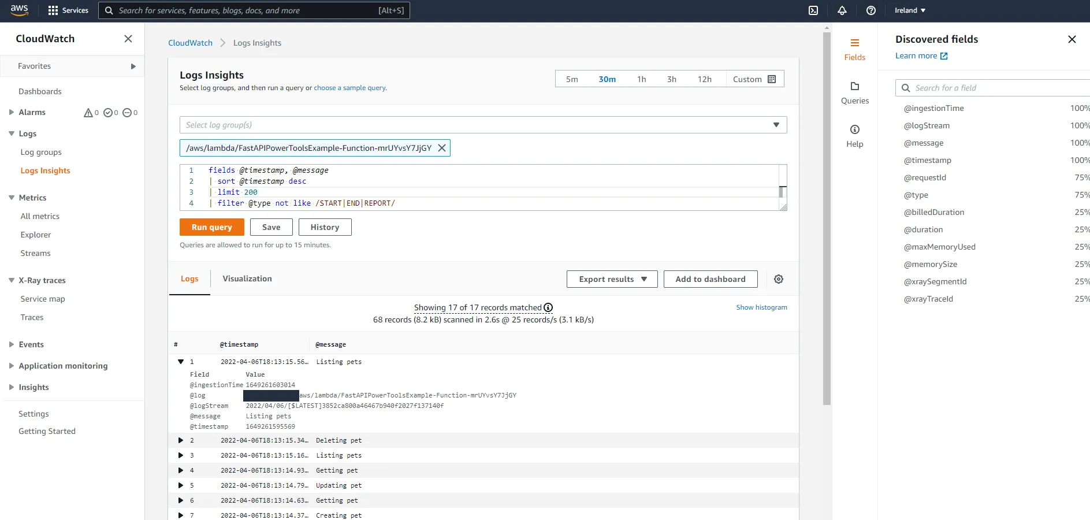Click the Run query button

[211, 227]
